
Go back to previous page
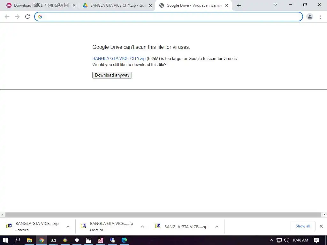click(7, 17)
